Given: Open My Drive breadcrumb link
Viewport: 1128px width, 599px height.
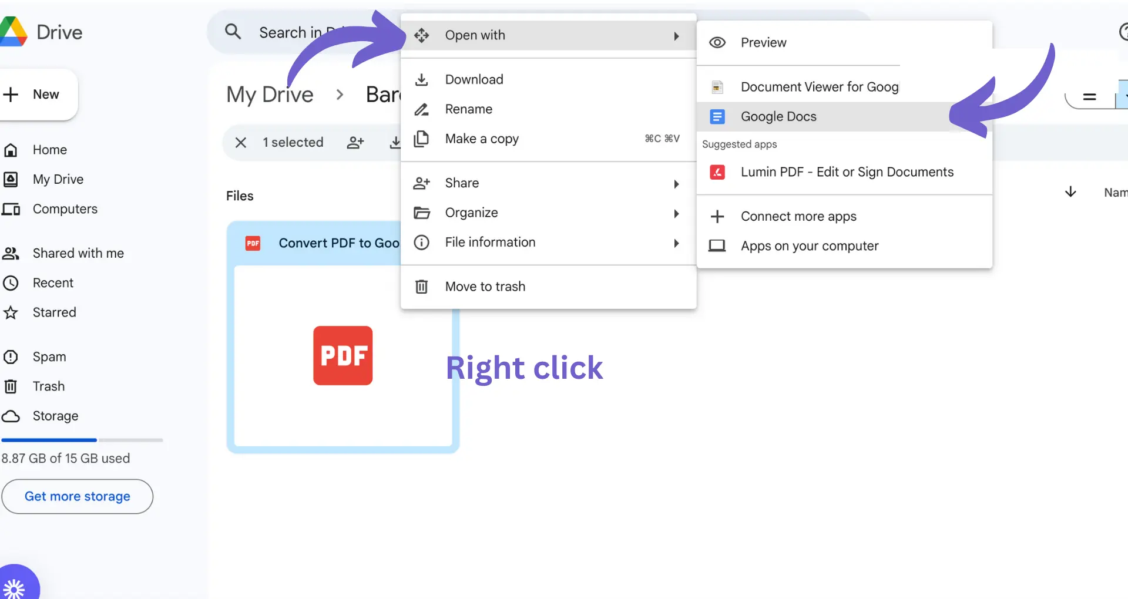Looking at the screenshot, I should click(x=270, y=95).
